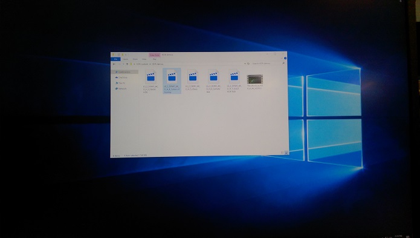Open the Play tab under Video Tools
The image size is (420, 238).
click(155, 59)
